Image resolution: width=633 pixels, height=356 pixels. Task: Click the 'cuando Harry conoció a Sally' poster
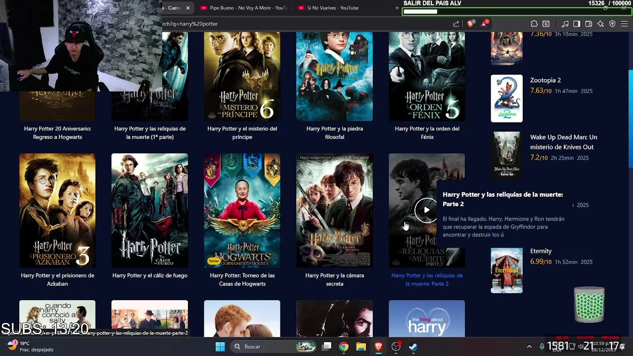(x=57, y=315)
